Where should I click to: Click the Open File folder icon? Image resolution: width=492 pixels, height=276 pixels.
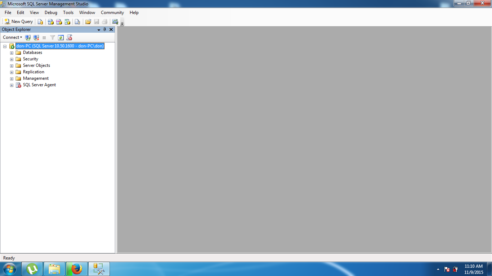[88, 22]
